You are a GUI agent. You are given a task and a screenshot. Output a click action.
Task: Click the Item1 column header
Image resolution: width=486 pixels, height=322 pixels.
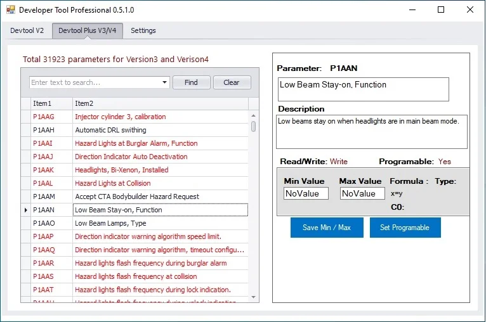point(52,103)
